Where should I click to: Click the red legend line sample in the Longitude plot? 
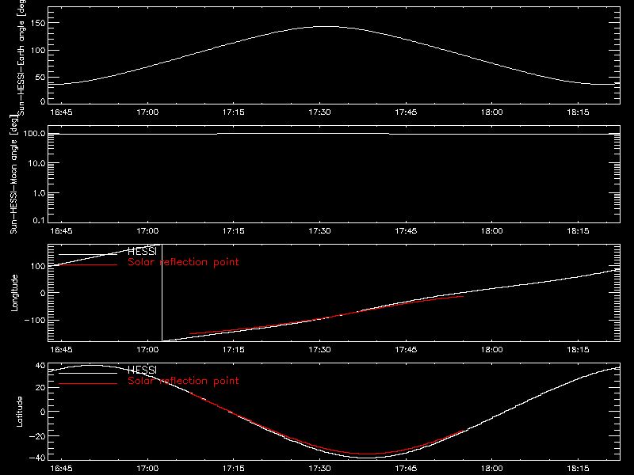(x=88, y=265)
